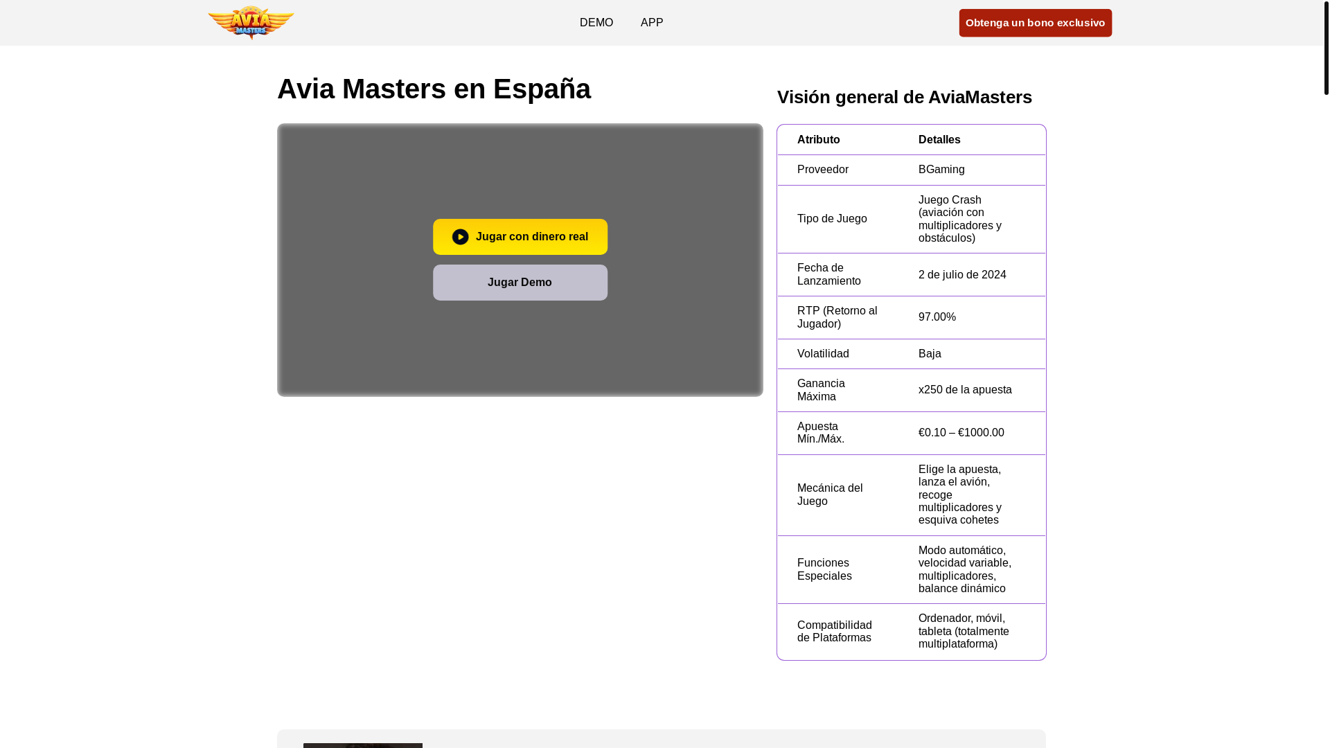The image size is (1330, 748).
Task: Click the Avia Masters logo
Action: (251, 23)
